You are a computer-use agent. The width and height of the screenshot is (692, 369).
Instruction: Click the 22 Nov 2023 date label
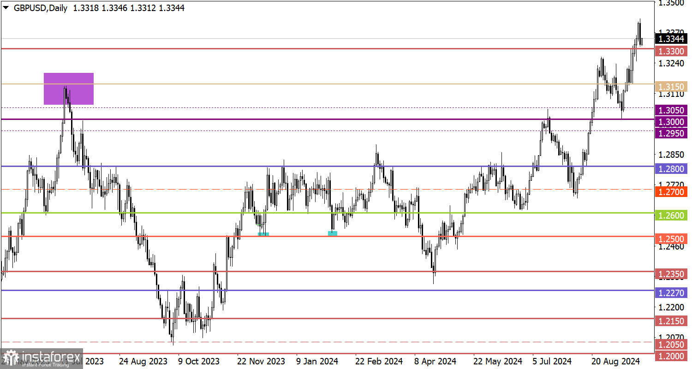click(262, 361)
